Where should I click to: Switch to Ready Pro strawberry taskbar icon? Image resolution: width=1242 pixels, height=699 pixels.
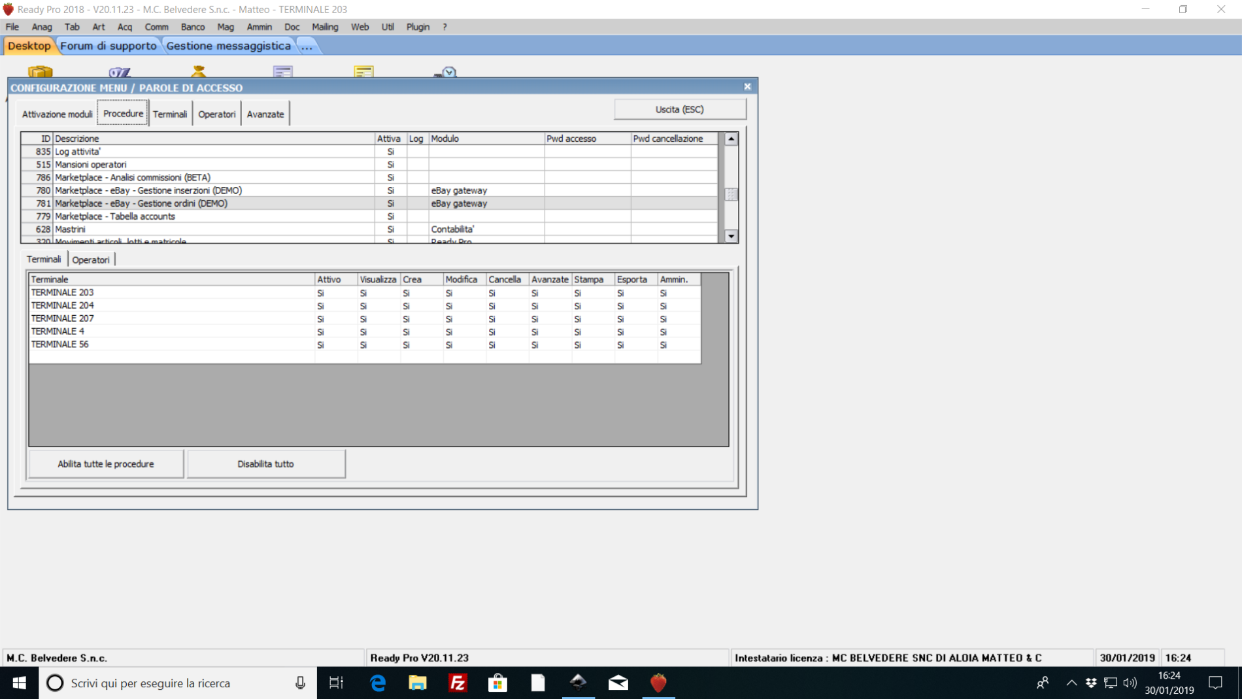coord(658,683)
